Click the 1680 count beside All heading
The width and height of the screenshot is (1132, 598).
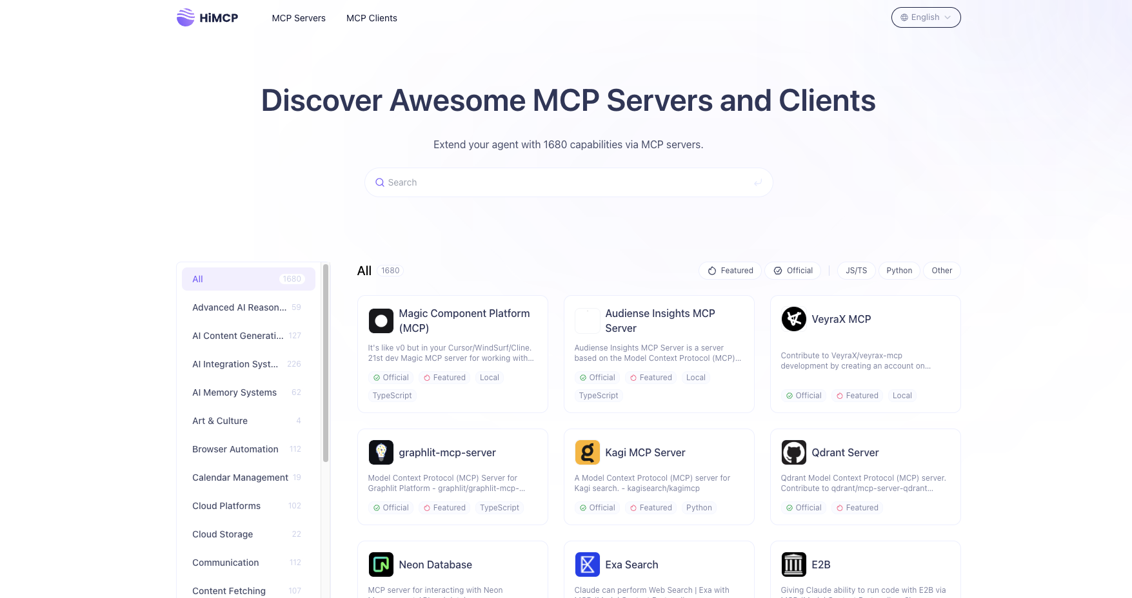[390, 271]
